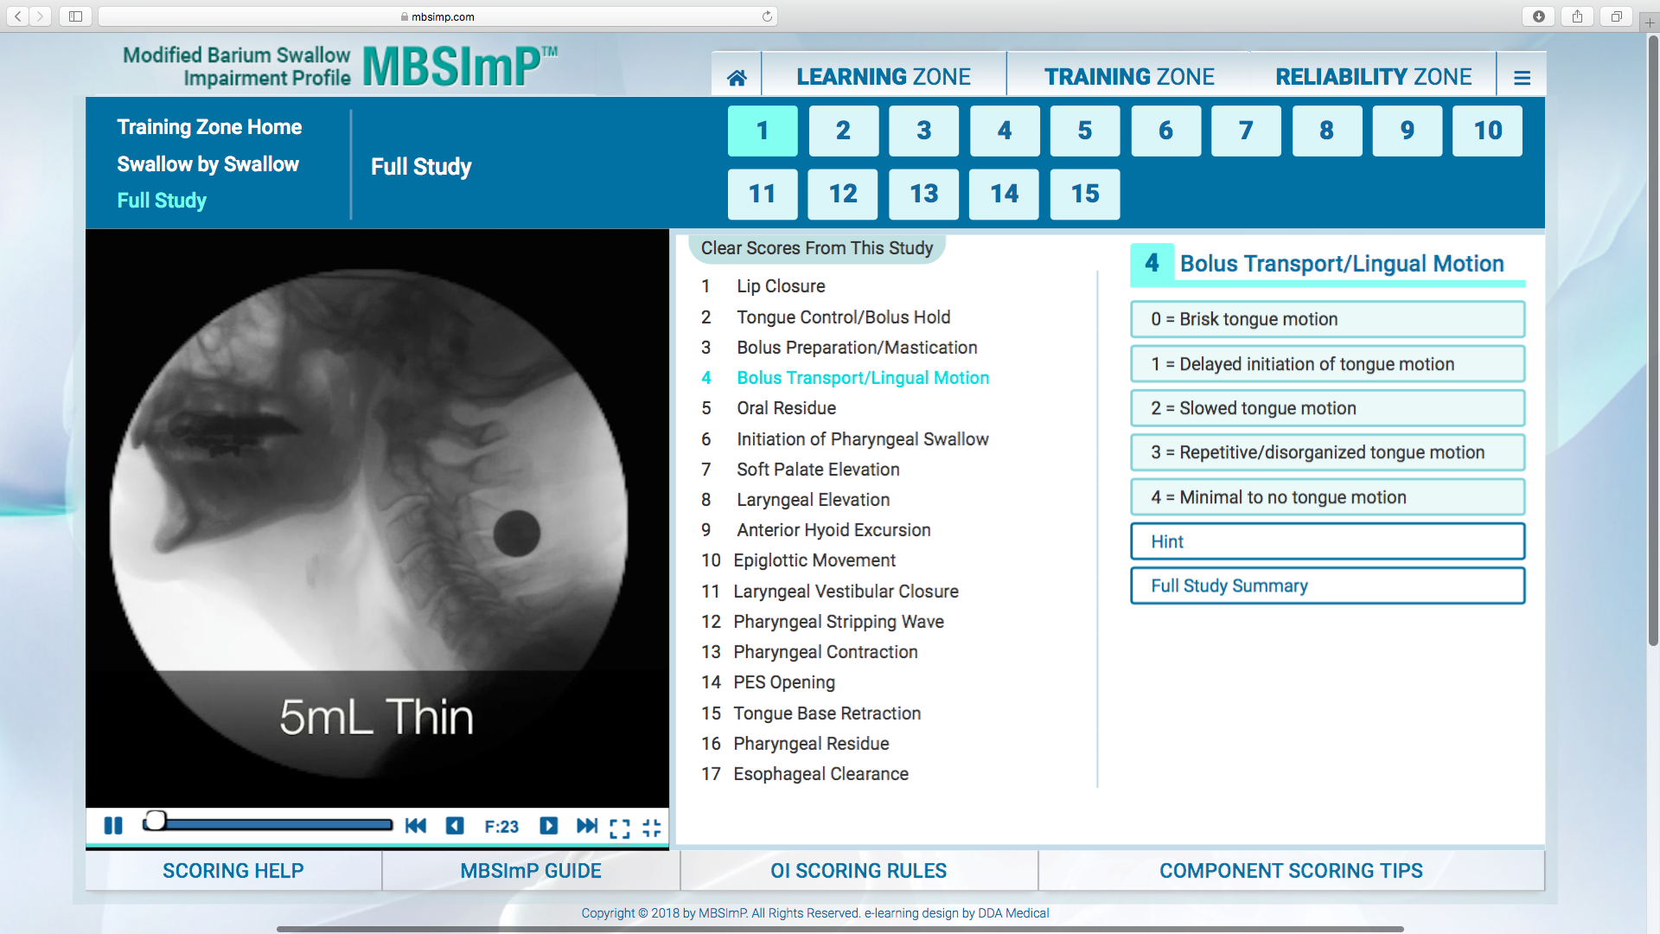The height and width of the screenshot is (934, 1660).
Task: Reload the mbsimp.com page
Action: tap(767, 16)
